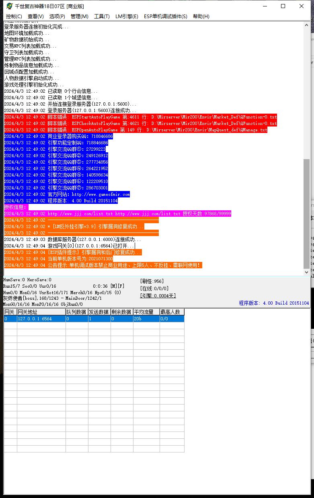Click the ESPStartAutoPlayGame script error line
Image resolution: width=314 pixels, height=498 pixels.
[x=141, y=117]
